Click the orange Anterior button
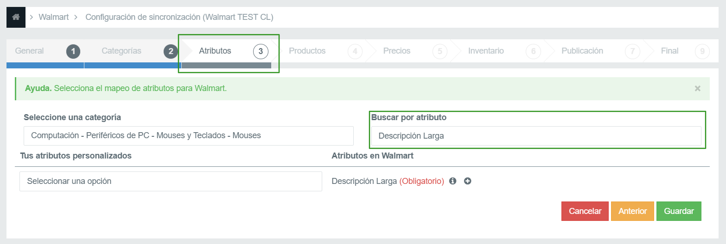 632,211
